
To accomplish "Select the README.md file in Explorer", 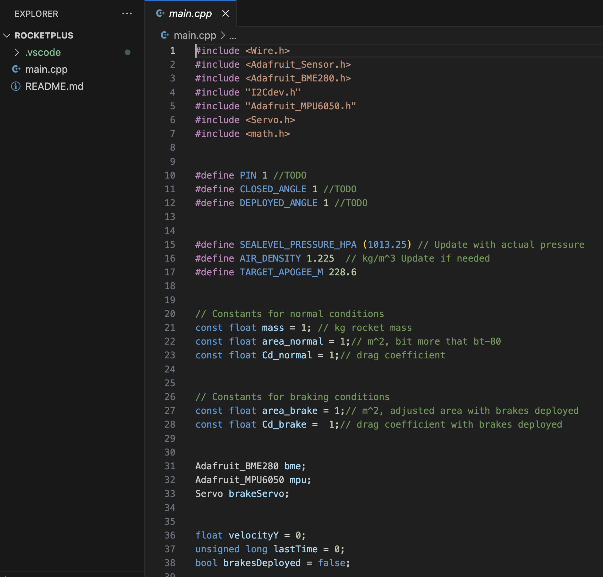I will 55,86.
